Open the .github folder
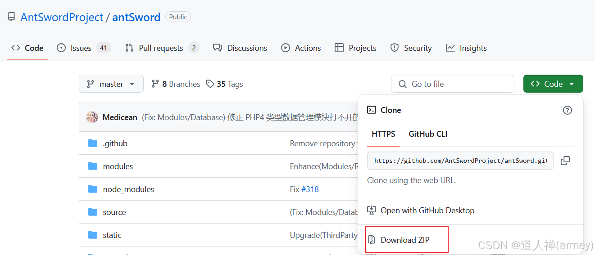 point(115,143)
